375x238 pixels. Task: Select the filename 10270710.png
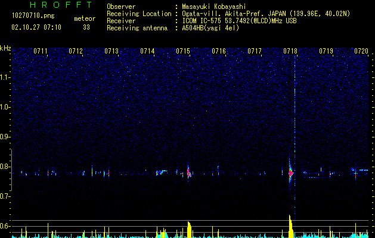[33, 16]
